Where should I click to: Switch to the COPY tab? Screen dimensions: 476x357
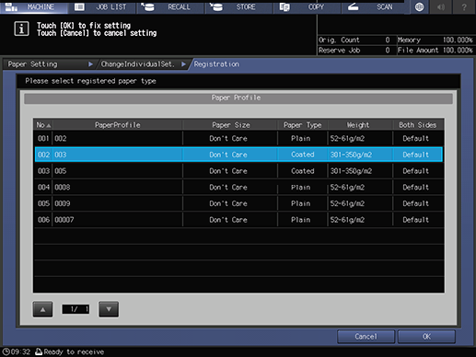308,6
